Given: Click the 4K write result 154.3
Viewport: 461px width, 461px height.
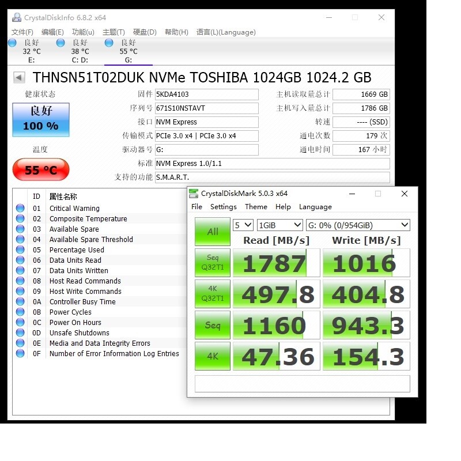Looking at the screenshot, I should click(x=366, y=356).
